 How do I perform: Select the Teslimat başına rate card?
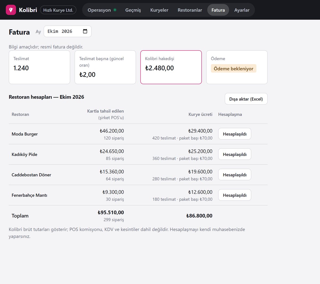(105, 67)
